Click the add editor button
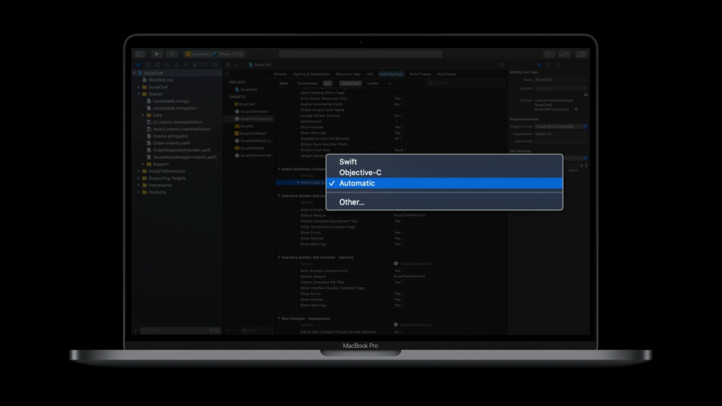The image size is (722, 406). coord(501,65)
